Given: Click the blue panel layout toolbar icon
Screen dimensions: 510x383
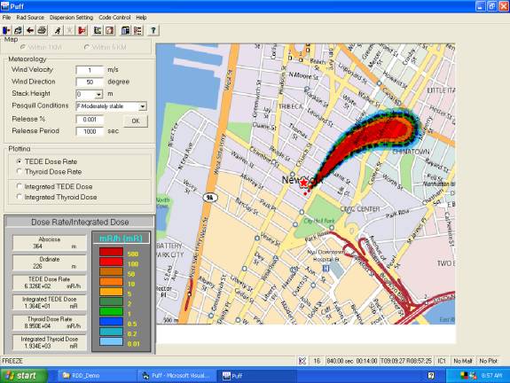Looking at the screenshot, I should click(x=126, y=30).
